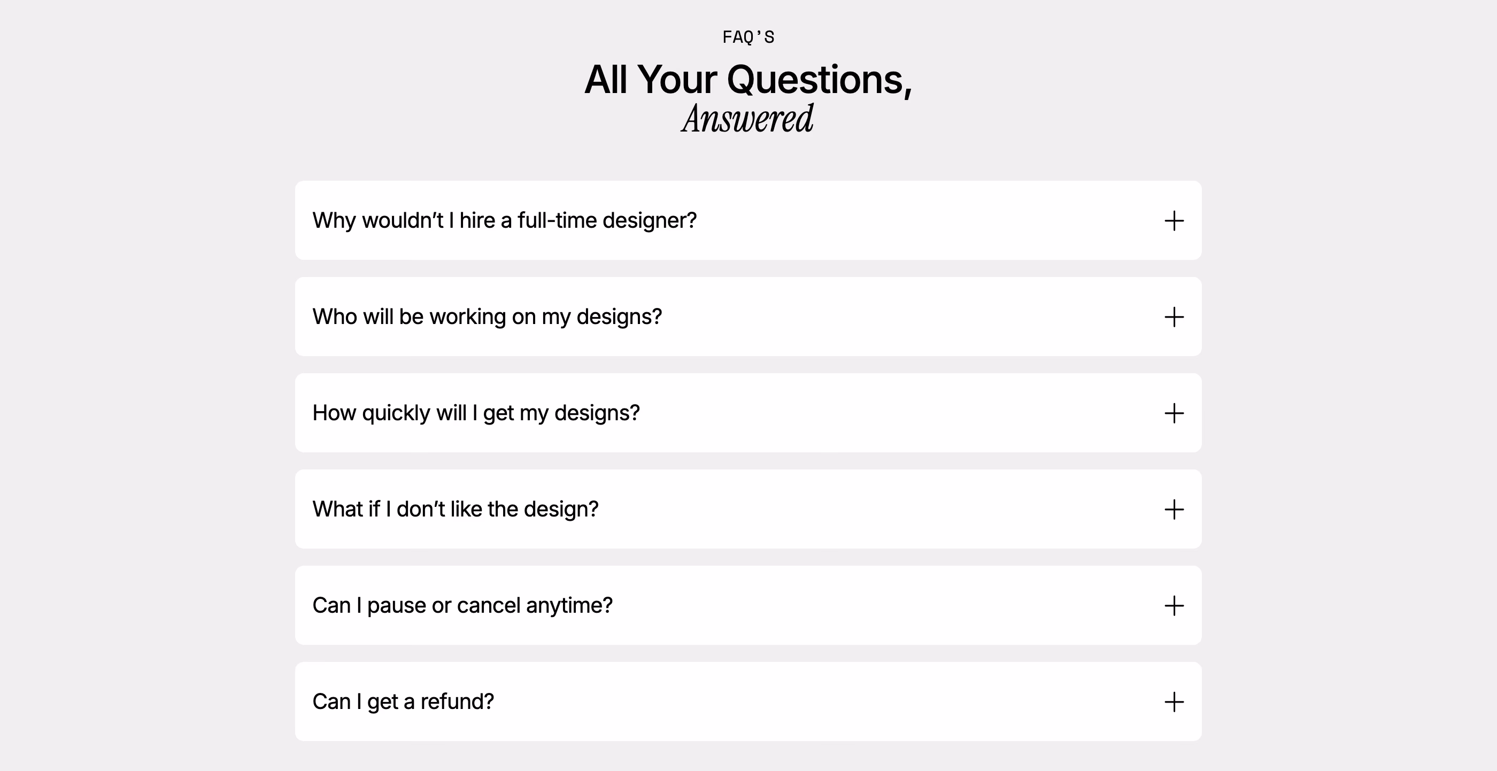Open the 'How quickly will I get my designs?' question
The height and width of the screenshot is (771, 1497).
coord(476,413)
